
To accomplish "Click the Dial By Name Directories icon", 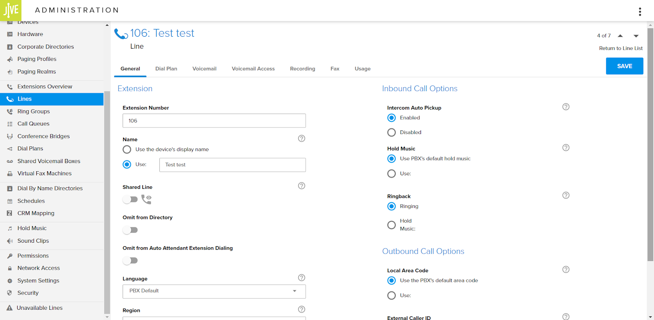I will tap(10, 189).
